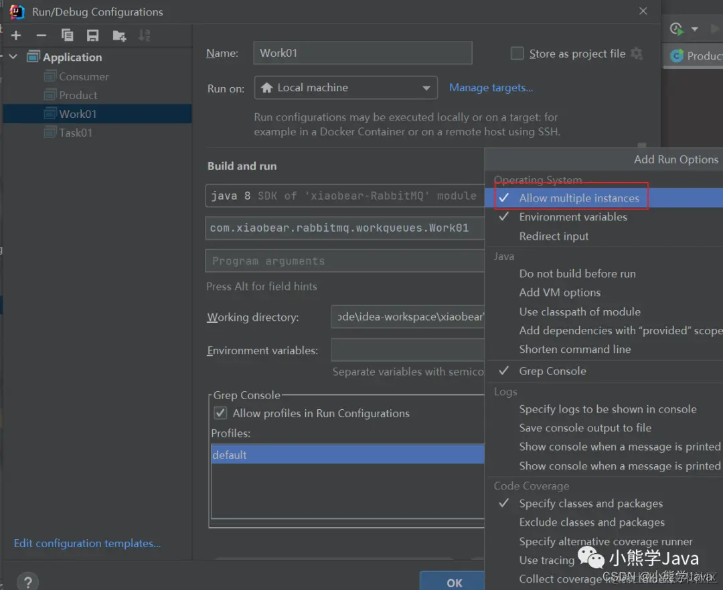The height and width of the screenshot is (590, 723).
Task: Select Use classpath of module
Action: pyautogui.click(x=604, y=311)
